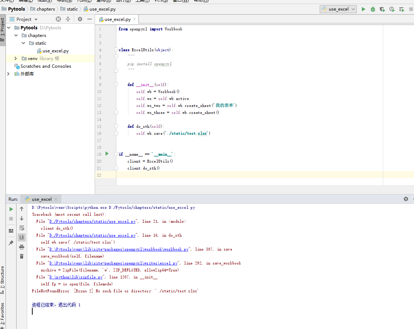Expand the venv library folder
The image size is (414, 329).
(x=15, y=59)
